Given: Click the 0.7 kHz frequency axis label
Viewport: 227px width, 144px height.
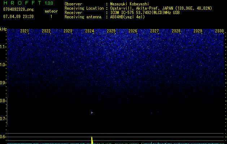Looking at the screenshot, I should 3,119.
